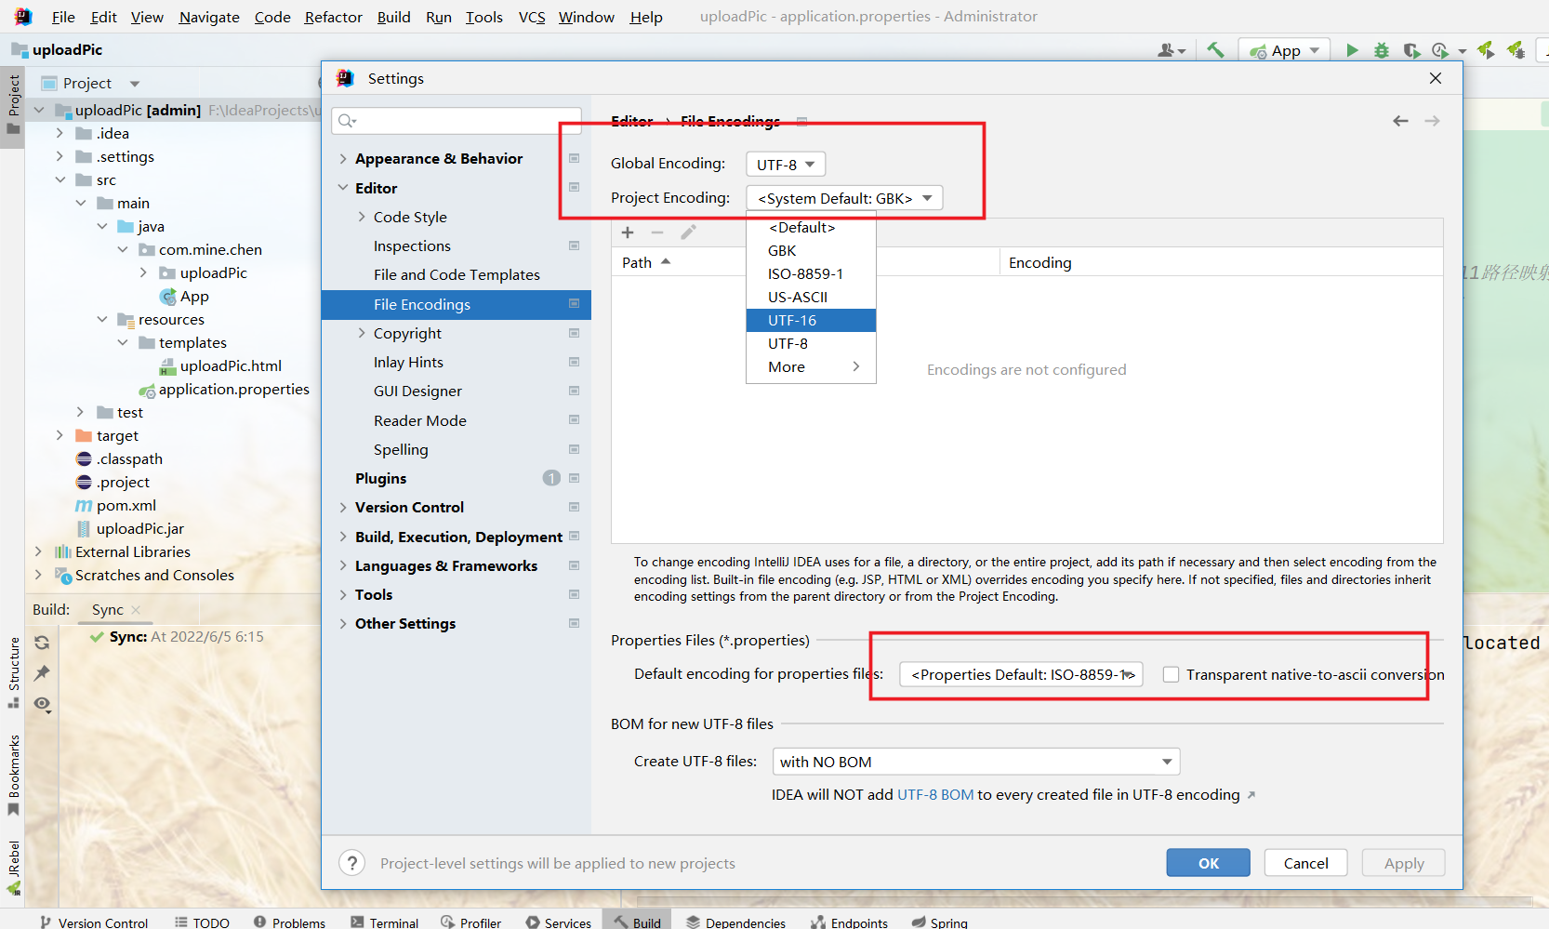This screenshot has width=1549, height=929.
Task: Choose ISO-8859-1 from encoding list
Action: point(811,273)
